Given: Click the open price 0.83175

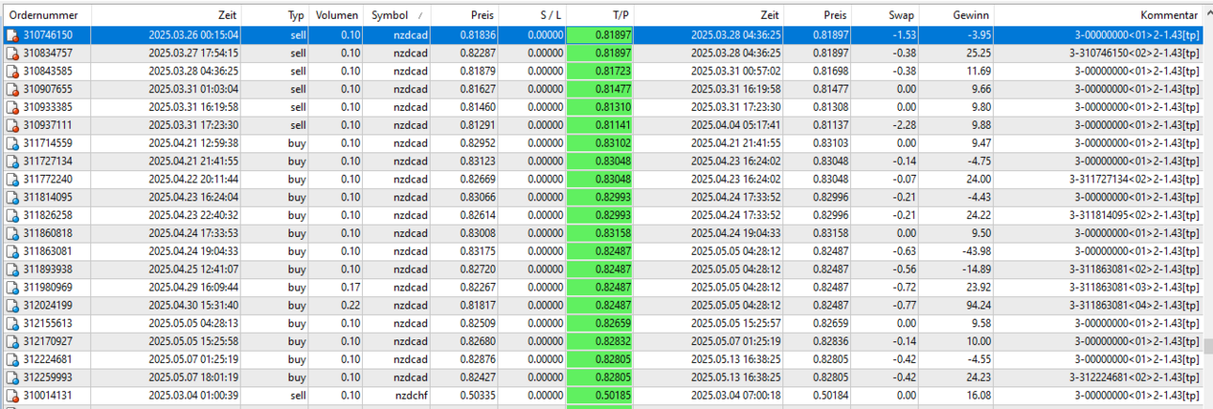Looking at the screenshot, I should 478,251.
